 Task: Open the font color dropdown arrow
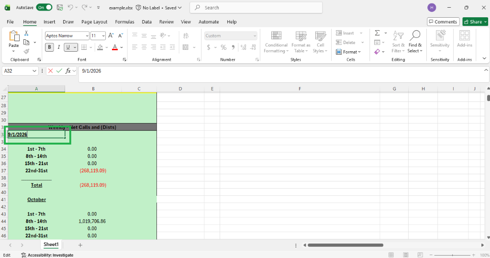coord(122,47)
